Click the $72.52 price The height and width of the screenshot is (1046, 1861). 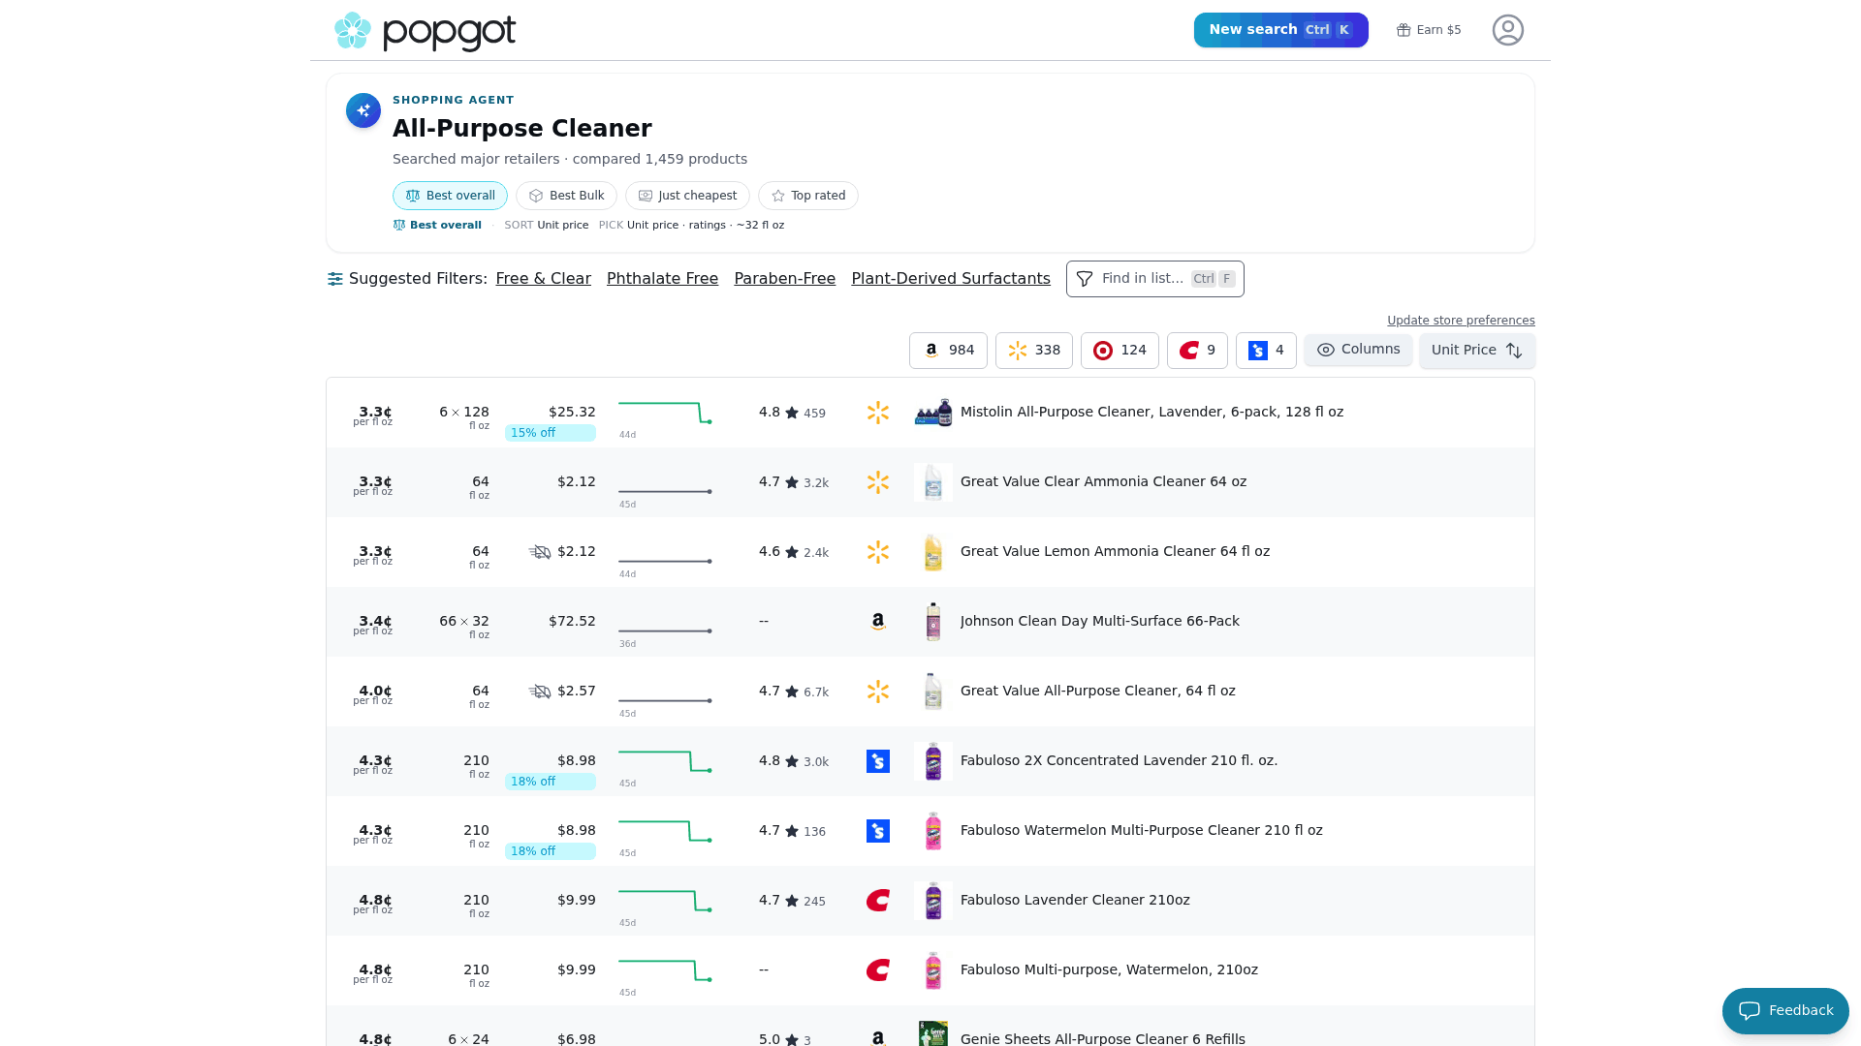pyautogui.click(x=572, y=622)
